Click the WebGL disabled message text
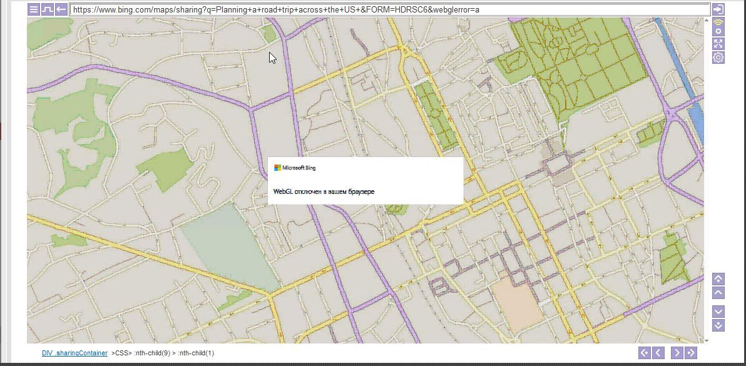 tap(324, 191)
